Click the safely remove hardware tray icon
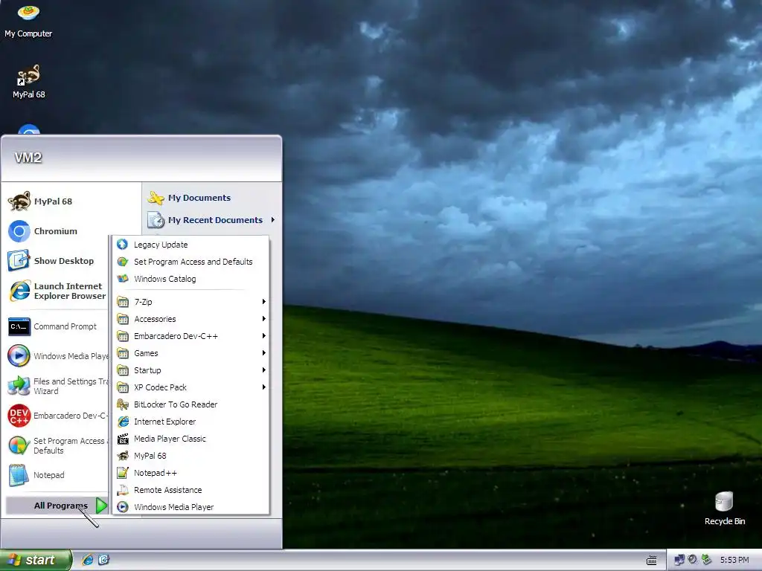 point(706,560)
